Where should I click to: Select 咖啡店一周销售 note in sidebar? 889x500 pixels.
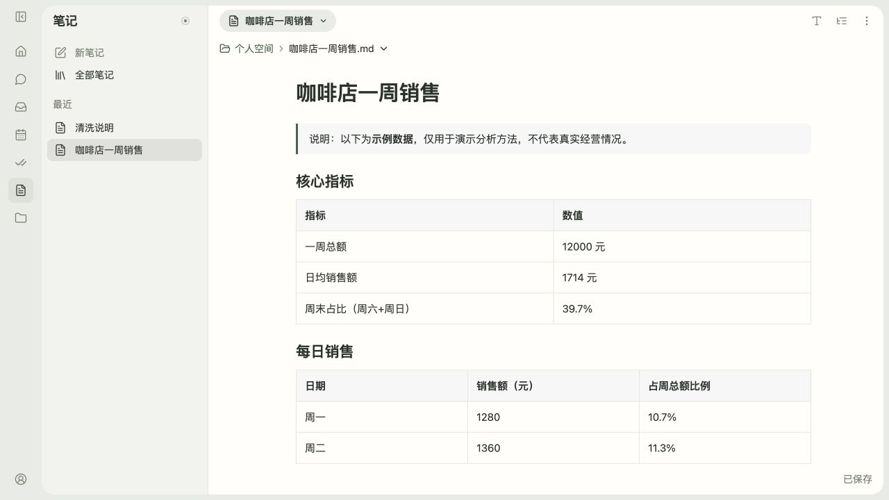[x=124, y=150]
